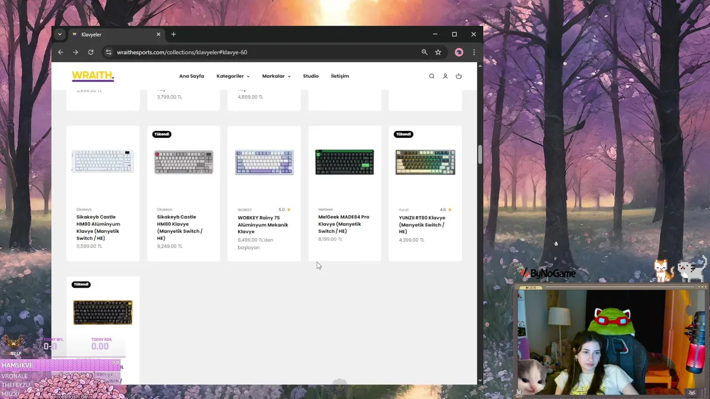Click the browser forward arrow
This screenshot has width=710, height=399.
75,52
